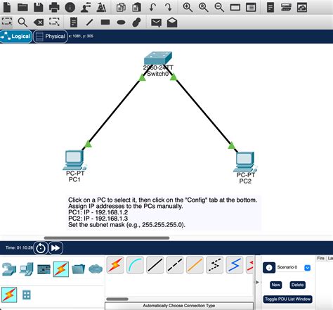This screenshot has height=310, width=333.
Task: Add a simple PDU with the closed envelope
Action: 156,22
